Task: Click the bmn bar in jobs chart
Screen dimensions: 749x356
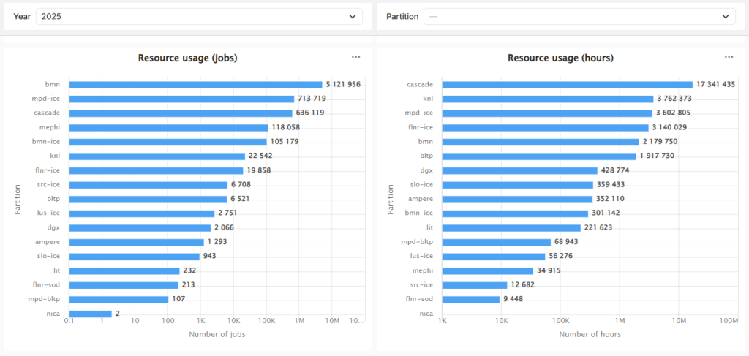Action: pos(195,85)
